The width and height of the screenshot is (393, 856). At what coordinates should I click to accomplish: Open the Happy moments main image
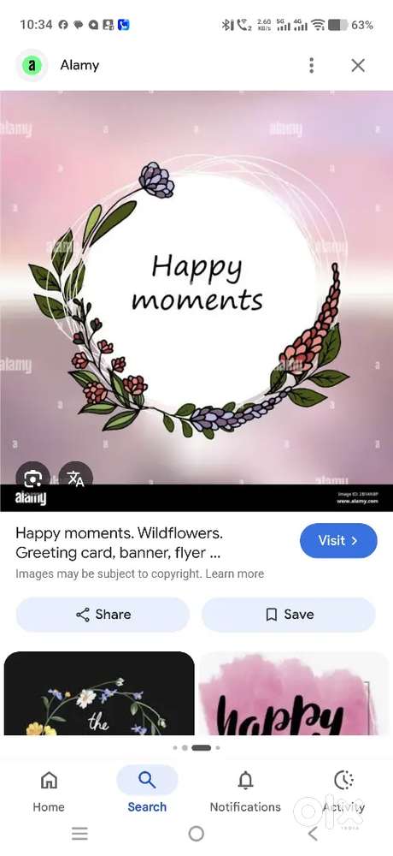pyautogui.click(x=196, y=300)
